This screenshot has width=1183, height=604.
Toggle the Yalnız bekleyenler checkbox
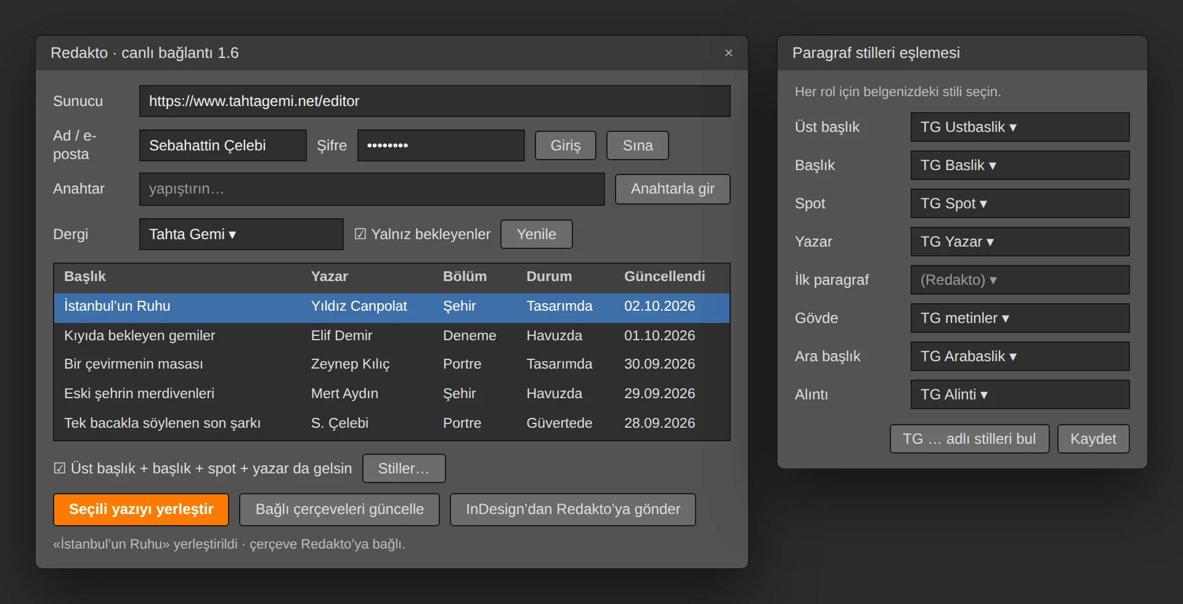click(360, 234)
